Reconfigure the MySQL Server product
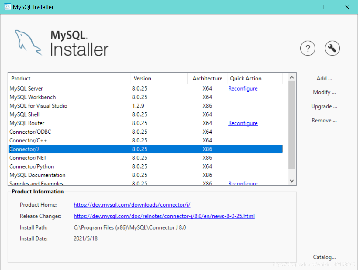 click(243, 89)
